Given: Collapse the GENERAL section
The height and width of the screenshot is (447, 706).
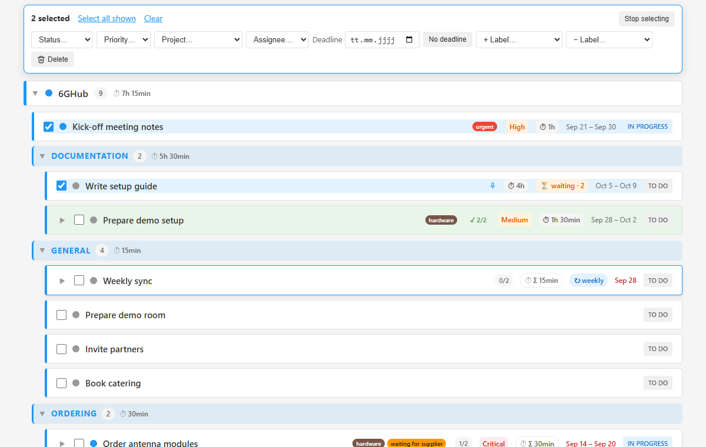Looking at the screenshot, I should 42,251.
